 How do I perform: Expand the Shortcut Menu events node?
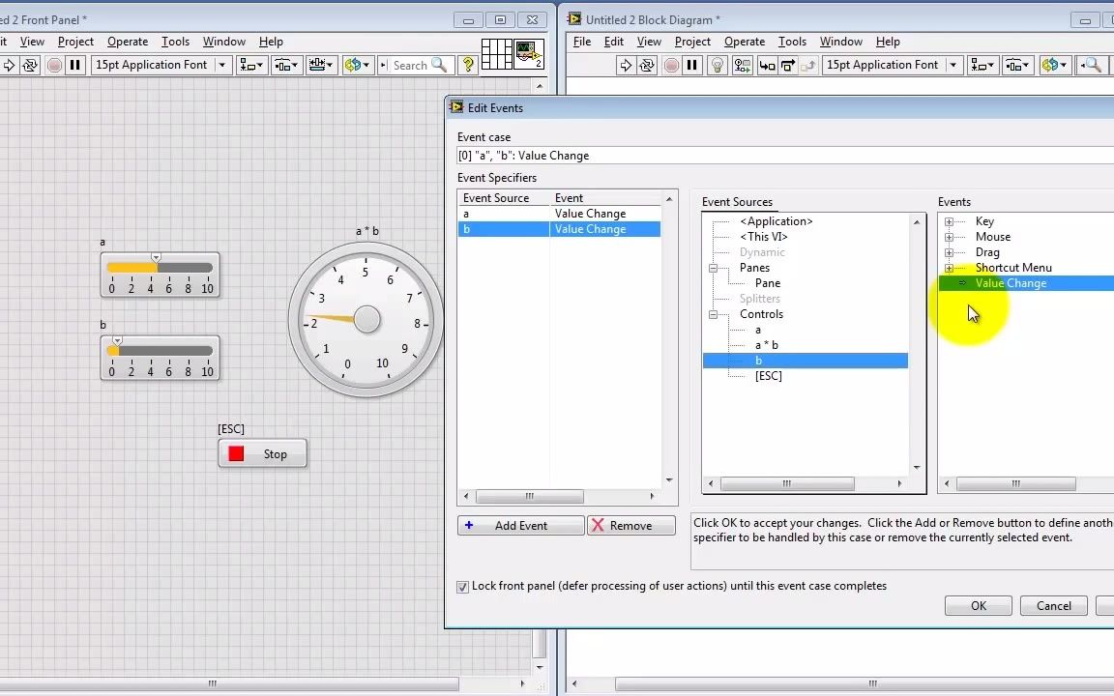tap(949, 268)
